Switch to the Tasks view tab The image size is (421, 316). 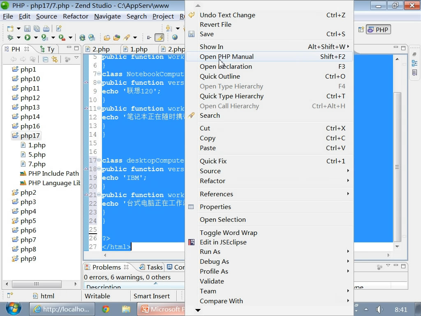tap(151, 267)
